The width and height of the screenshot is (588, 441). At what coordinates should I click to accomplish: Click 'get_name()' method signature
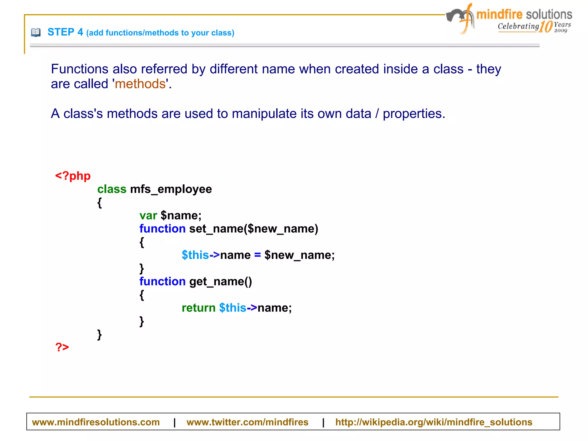point(221,282)
